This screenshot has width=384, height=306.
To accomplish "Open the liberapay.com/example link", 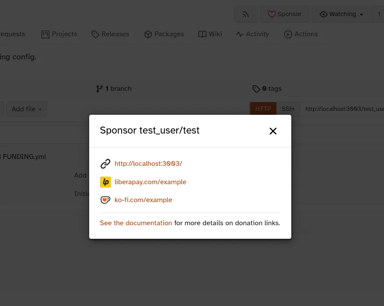I will [150, 182].
